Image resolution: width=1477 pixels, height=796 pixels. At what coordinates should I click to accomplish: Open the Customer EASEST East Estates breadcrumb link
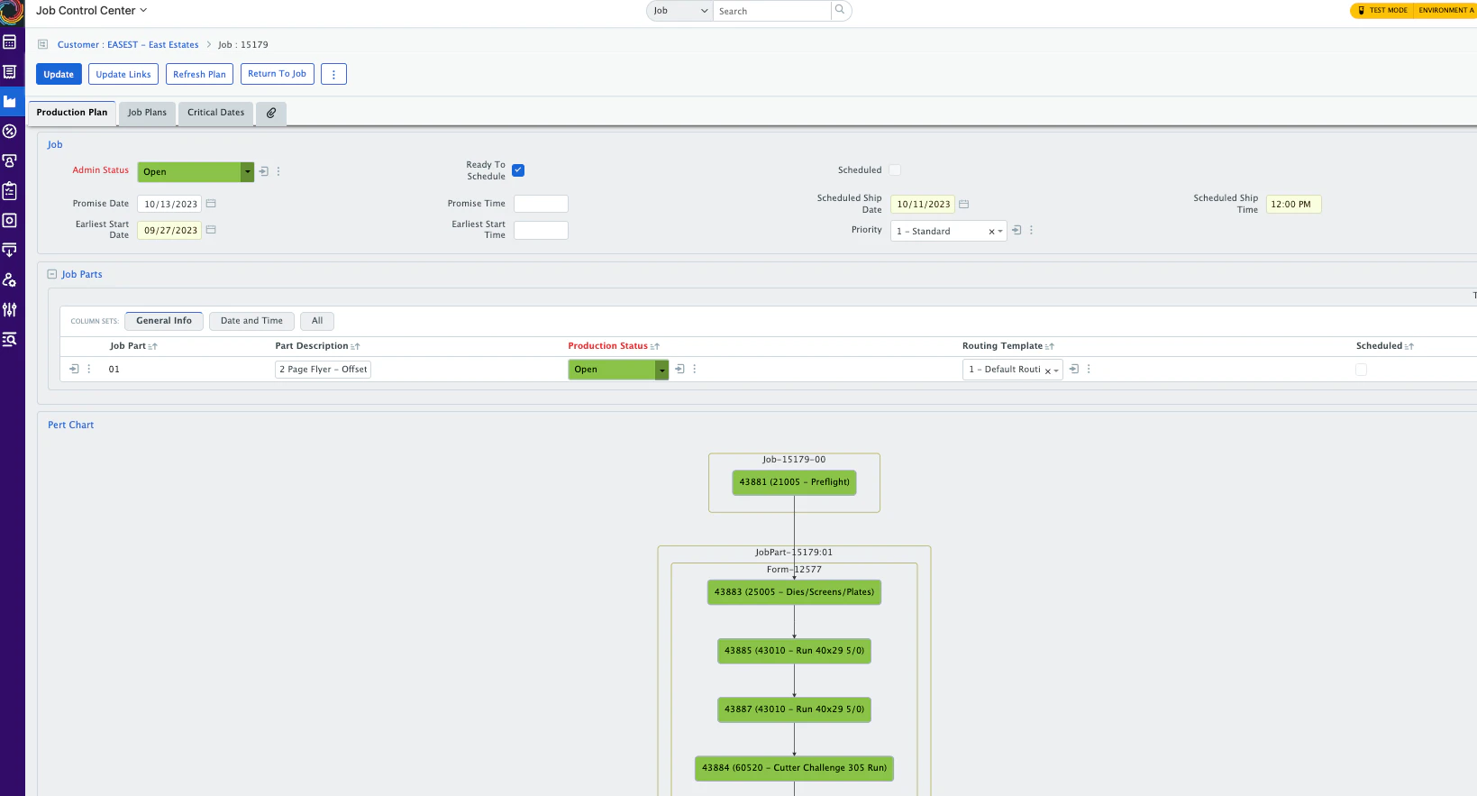(x=128, y=44)
